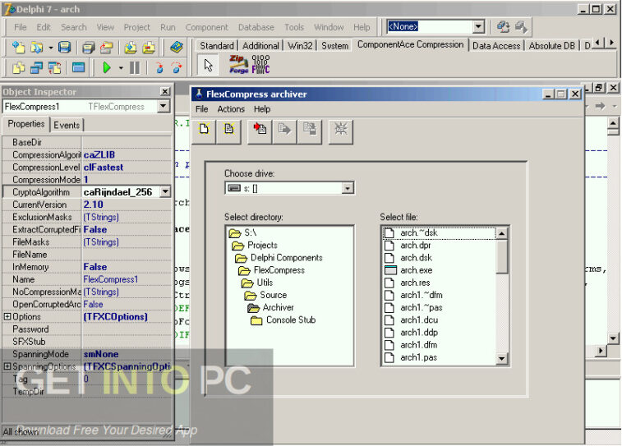622x446 pixels.
Task: Open the Actions menu in FlexCompress archiver
Action: pos(231,109)
